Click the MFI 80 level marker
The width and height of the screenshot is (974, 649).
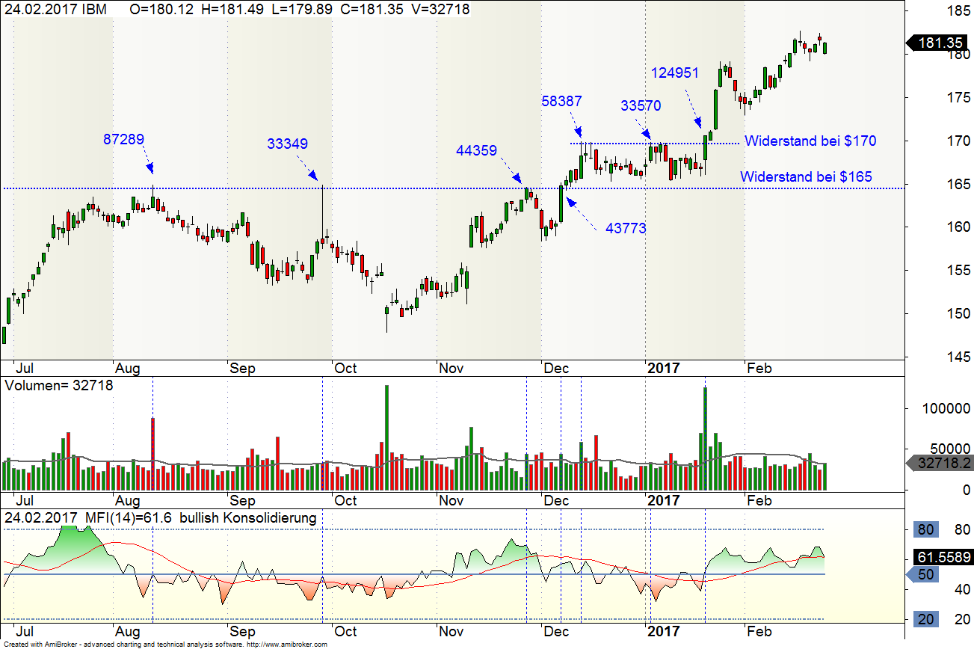pyautogui.click(x=925, y=530)
